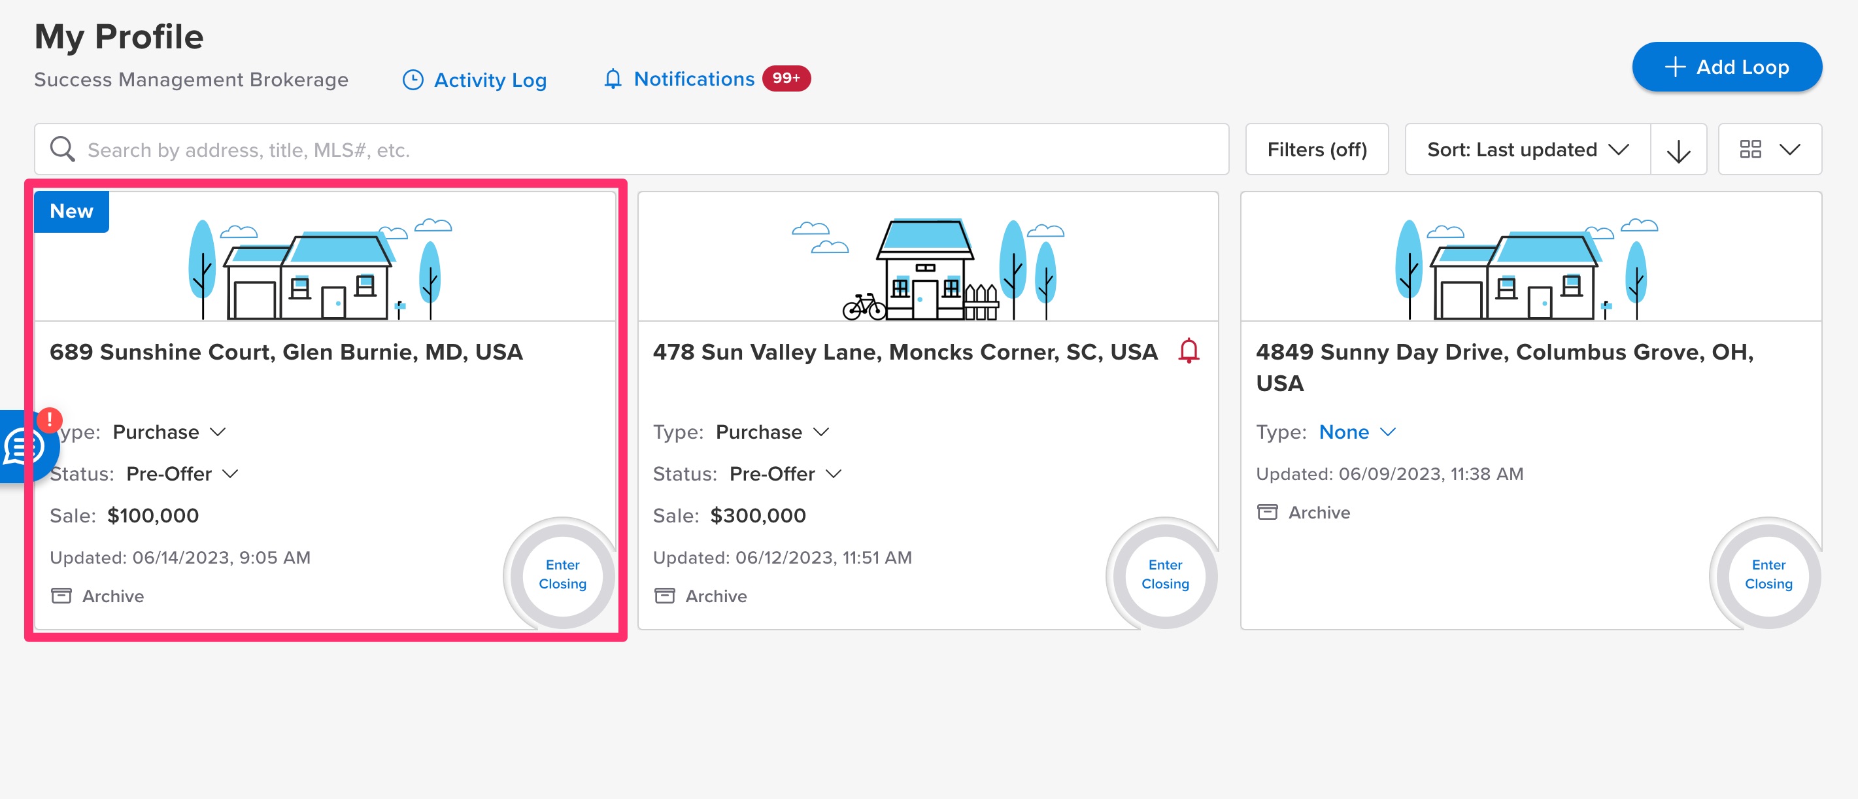Archive the 4849 Sunny Day Drive loop

[x=1302, y=512]
